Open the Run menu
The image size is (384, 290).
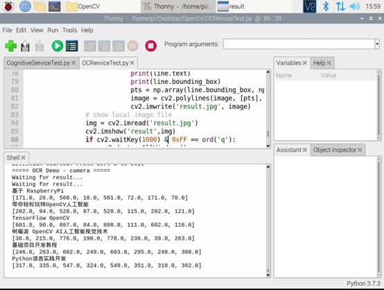[x=53, y=30]
